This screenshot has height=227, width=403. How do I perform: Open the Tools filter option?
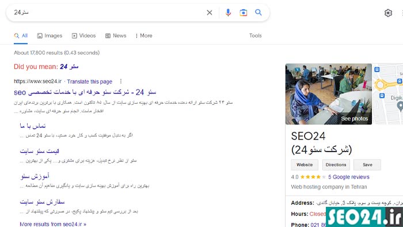pos(255,36)
